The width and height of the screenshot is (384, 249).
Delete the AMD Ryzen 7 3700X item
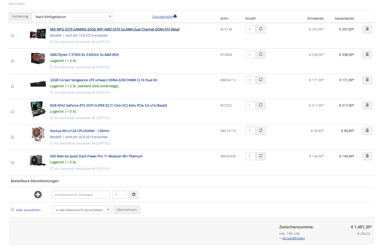click(x=367, y=55)
